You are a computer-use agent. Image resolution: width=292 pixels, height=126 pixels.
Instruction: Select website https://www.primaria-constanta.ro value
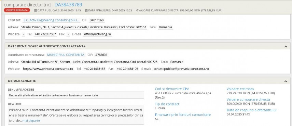click(x=48, y=69)
